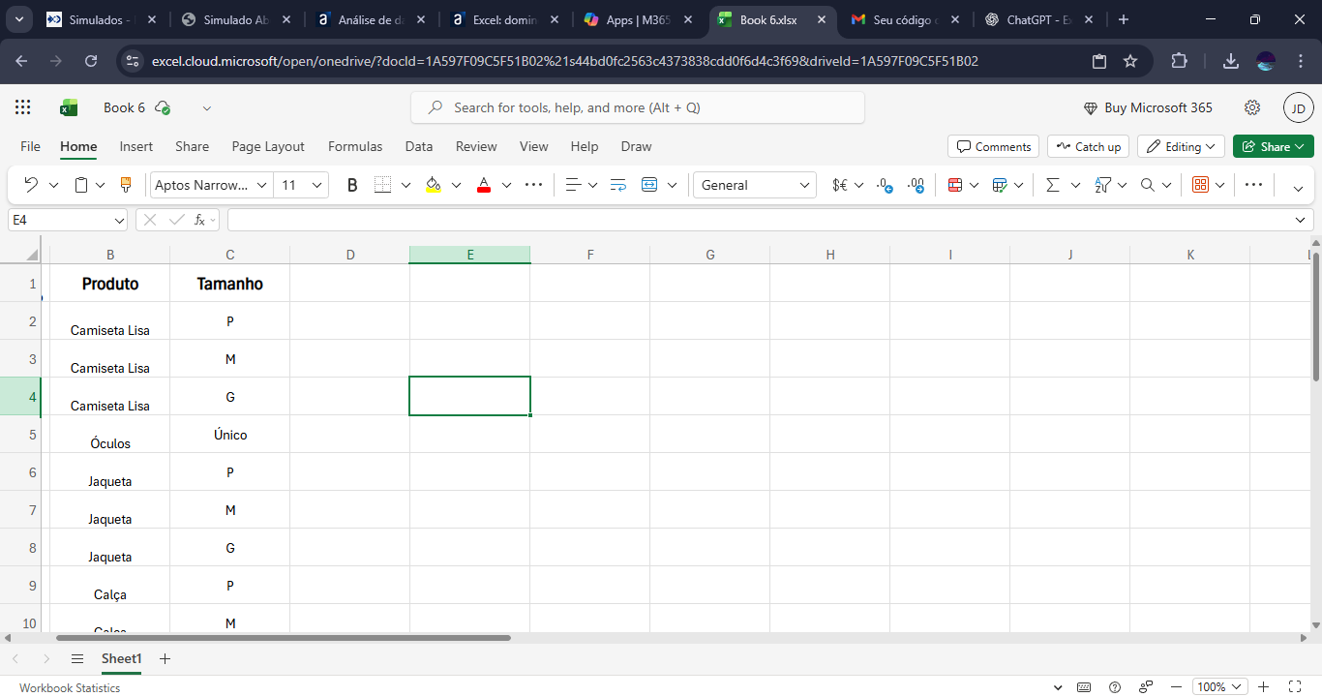1322x697 pixels.
Task: Zoom in using the plus button
Action: pos(1264,687)
